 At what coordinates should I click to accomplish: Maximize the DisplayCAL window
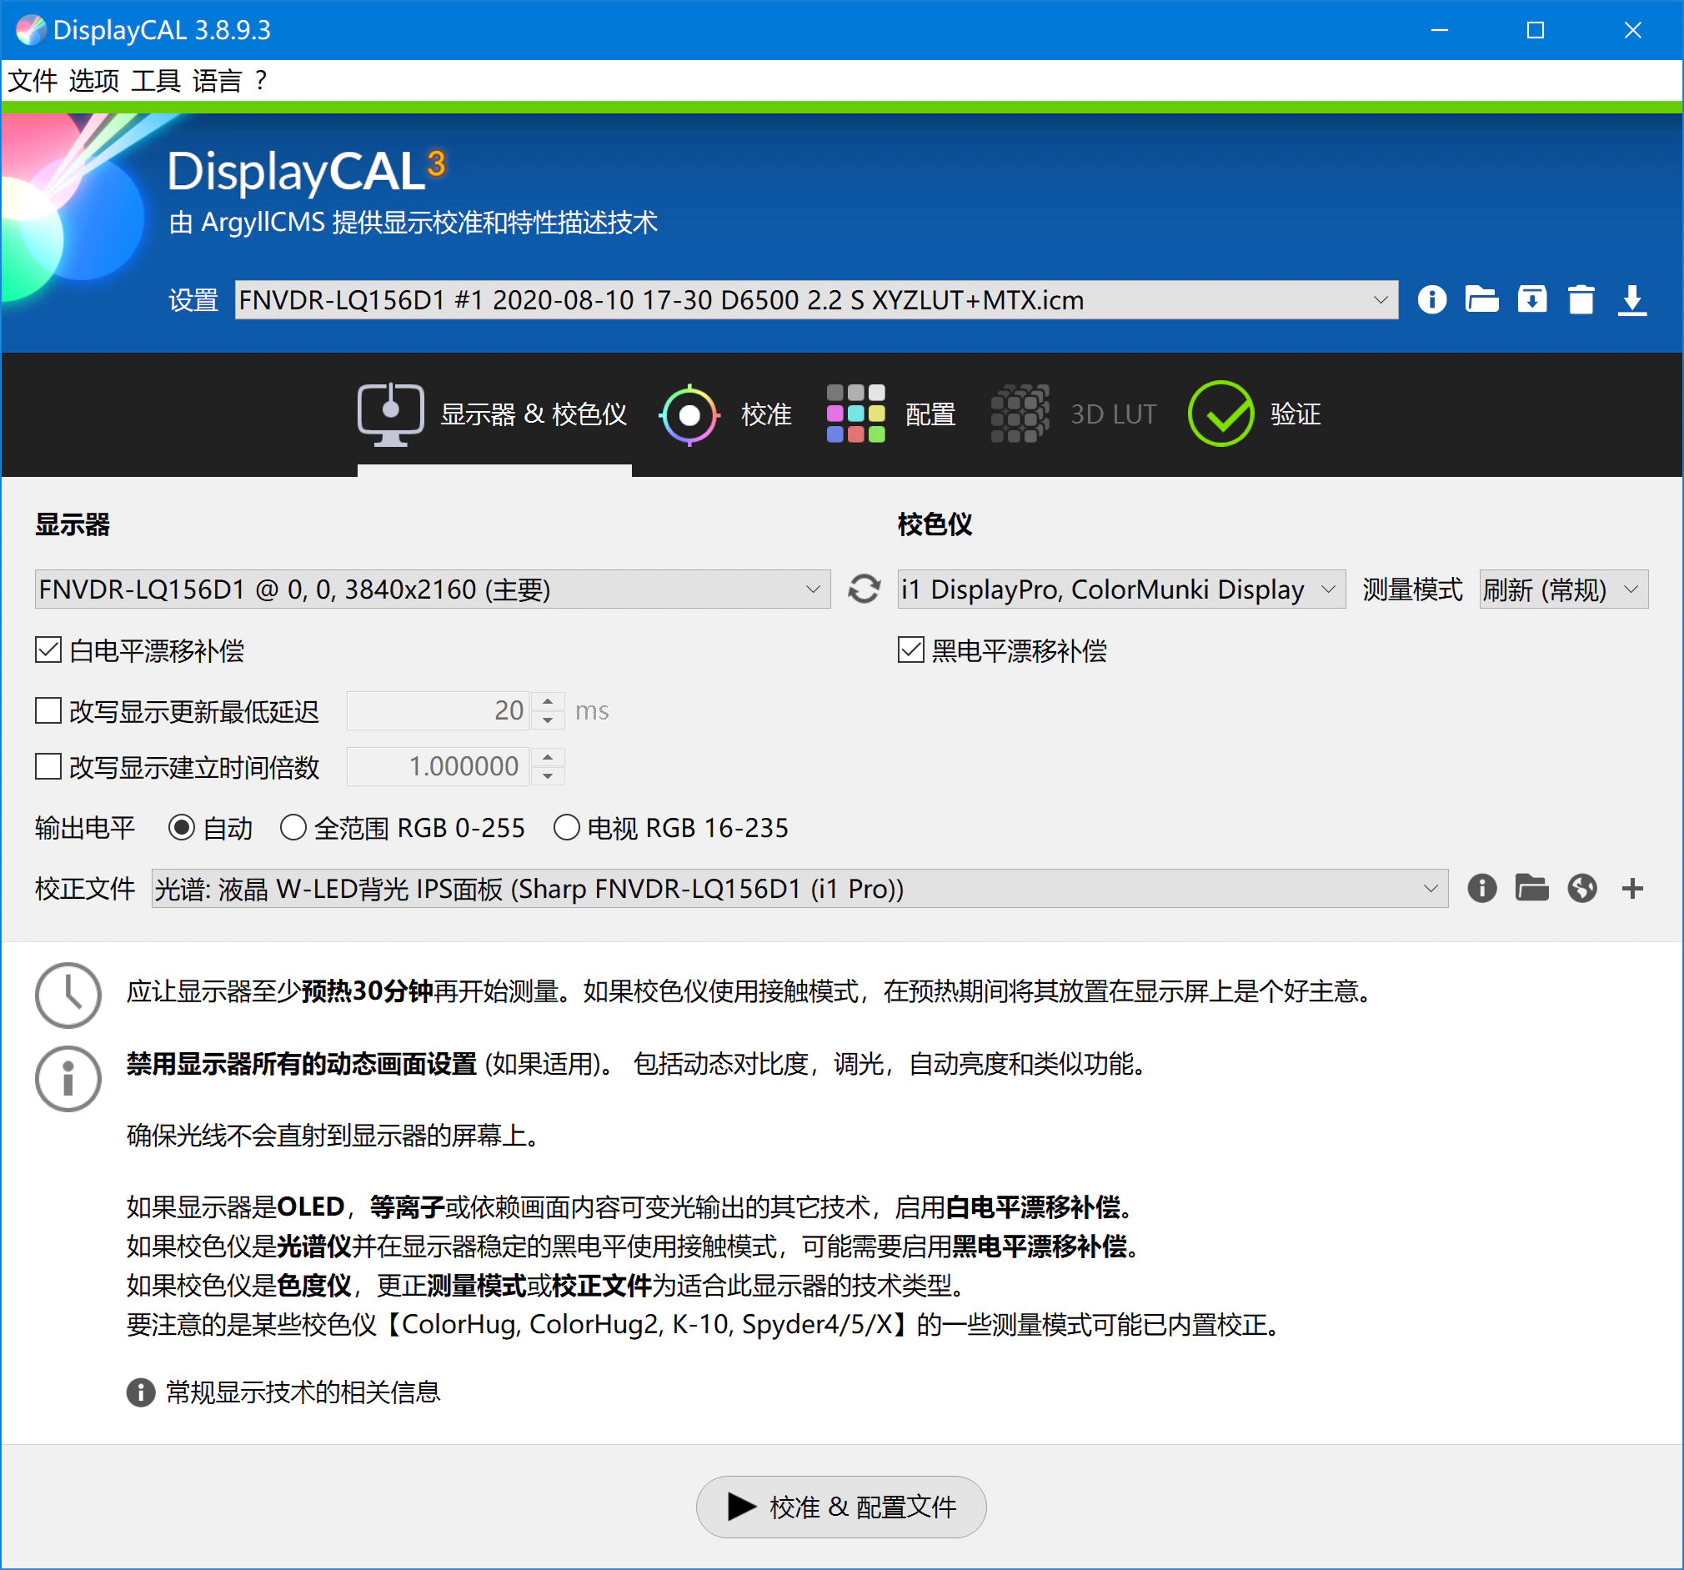click(x=1535, y=30)
